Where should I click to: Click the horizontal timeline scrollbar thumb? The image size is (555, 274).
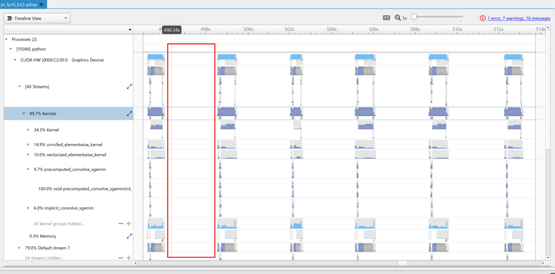(402, 263)
